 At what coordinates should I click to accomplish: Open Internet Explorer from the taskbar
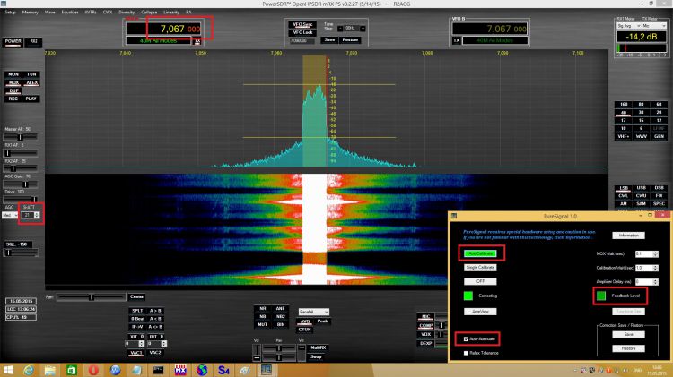point(29,370)
